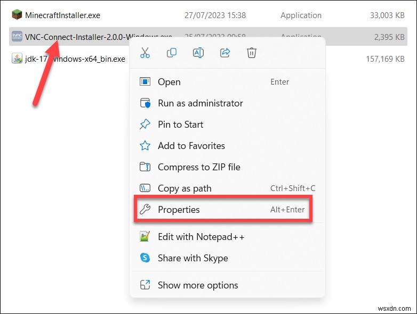Viewport: 417px width, 314px height.
Task: Click the Java jdk installer file icon
Action: [x=17, y=58]
